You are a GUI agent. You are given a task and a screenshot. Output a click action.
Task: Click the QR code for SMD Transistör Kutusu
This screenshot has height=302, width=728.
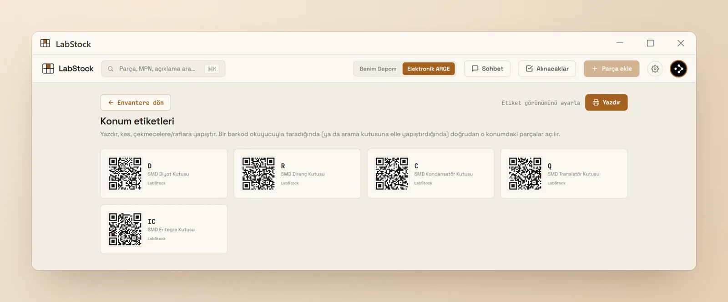pos(525,173)
